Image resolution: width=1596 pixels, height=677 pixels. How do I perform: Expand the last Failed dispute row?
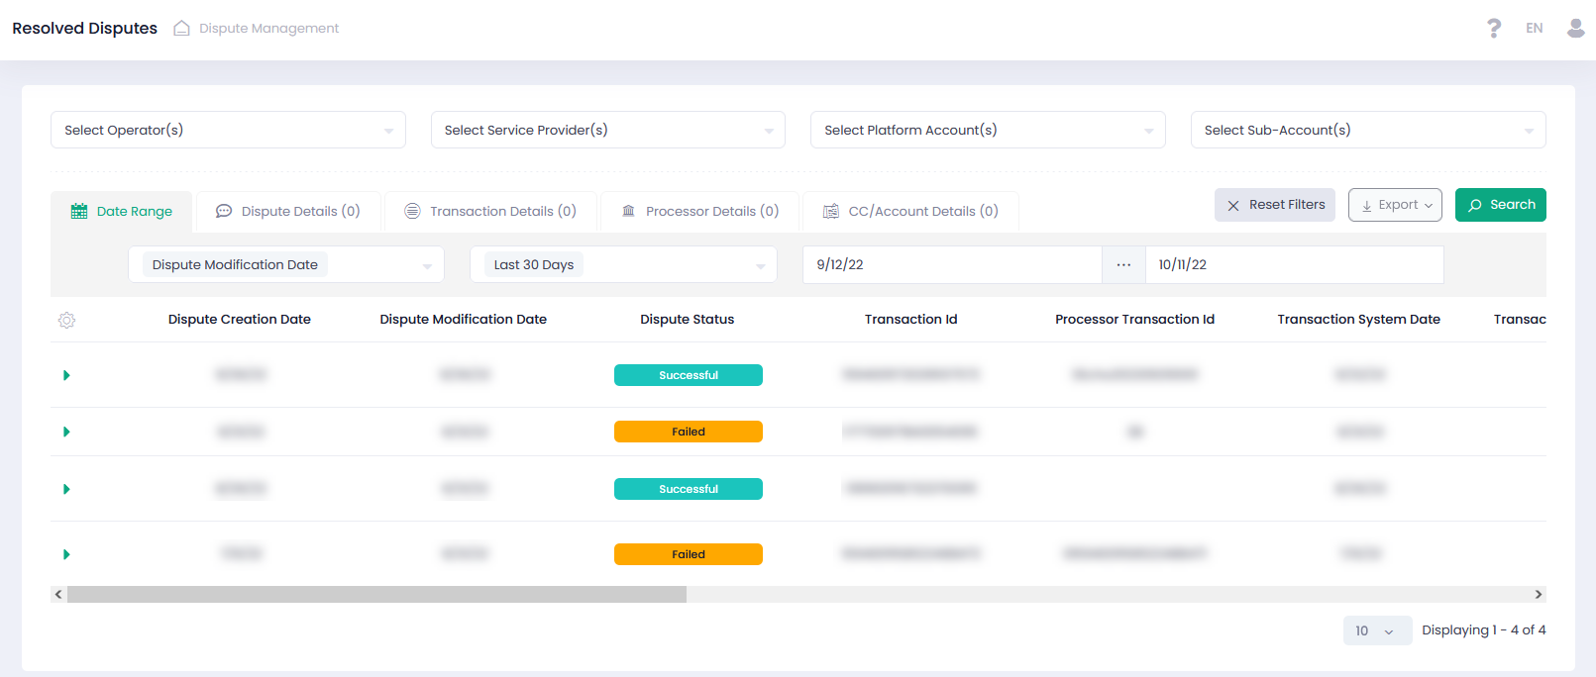(66, 554)
